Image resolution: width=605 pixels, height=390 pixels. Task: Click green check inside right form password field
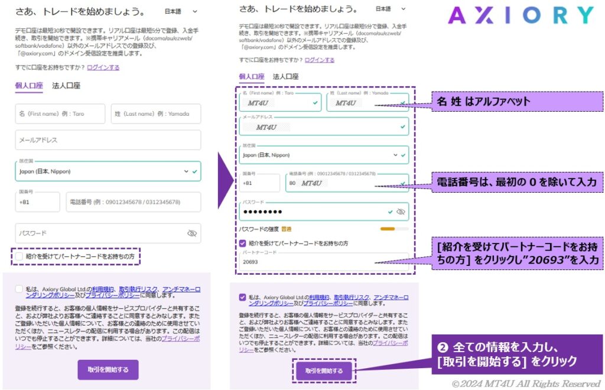[390, 212]
